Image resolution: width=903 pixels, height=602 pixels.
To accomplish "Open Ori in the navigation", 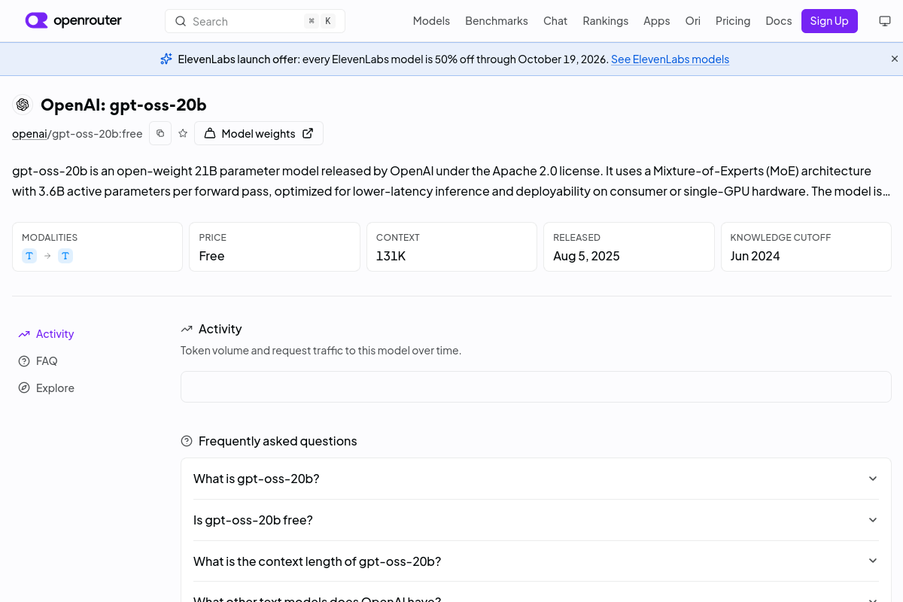I will click(x=692, y=21).
